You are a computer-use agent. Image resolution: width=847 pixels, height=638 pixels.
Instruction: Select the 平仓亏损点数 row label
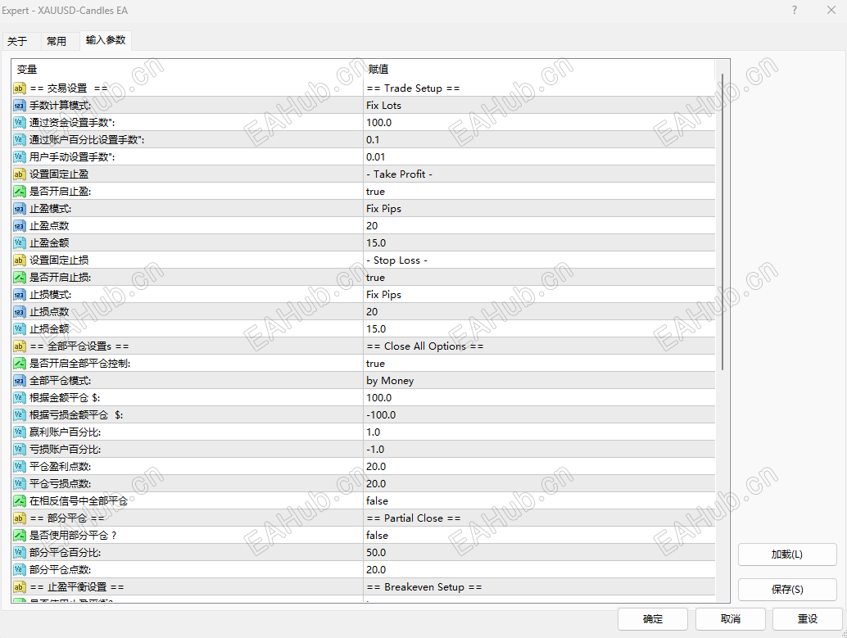(60, 484)
